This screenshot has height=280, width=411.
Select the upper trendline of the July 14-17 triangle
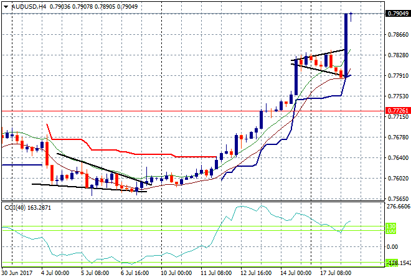[x=318, y=55]
